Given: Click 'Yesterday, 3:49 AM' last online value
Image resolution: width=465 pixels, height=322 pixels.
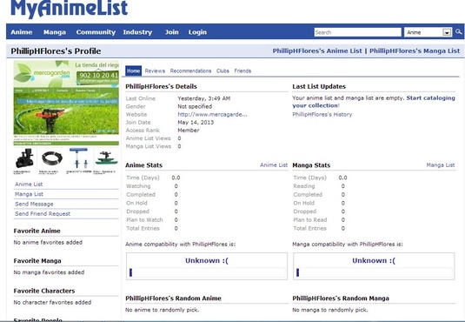Looking at the screenshot, I should point(204,98).
